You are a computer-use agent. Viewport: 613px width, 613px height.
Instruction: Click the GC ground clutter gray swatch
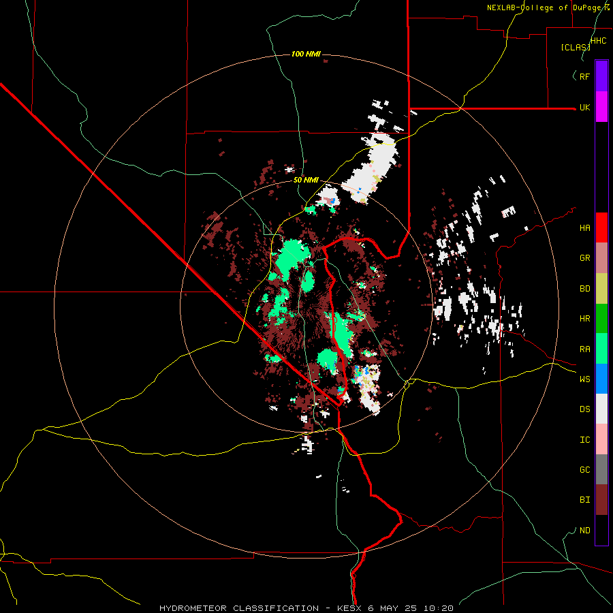(601, 469)
